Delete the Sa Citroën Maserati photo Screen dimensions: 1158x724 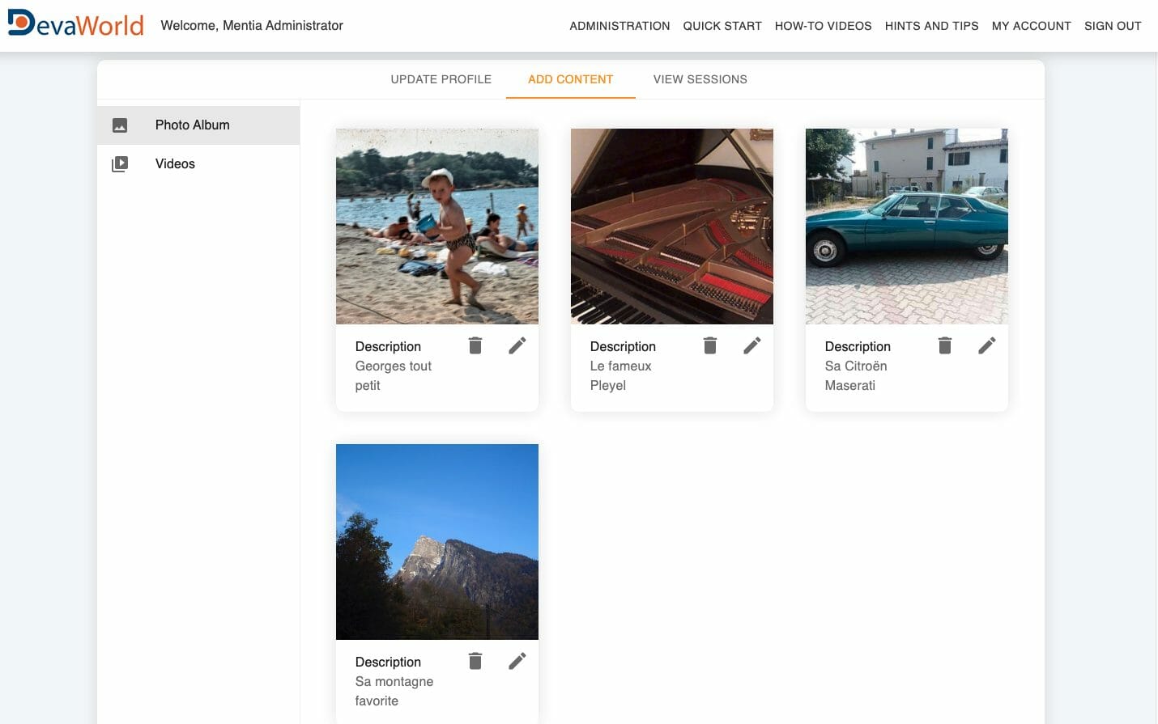point(945,345)
